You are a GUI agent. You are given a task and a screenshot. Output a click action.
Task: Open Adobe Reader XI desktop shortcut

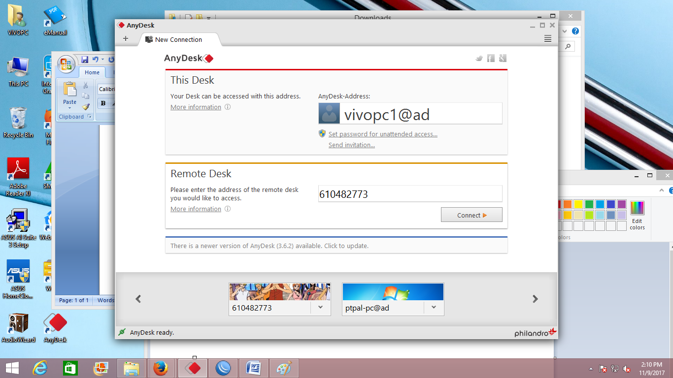coord(18,177)
